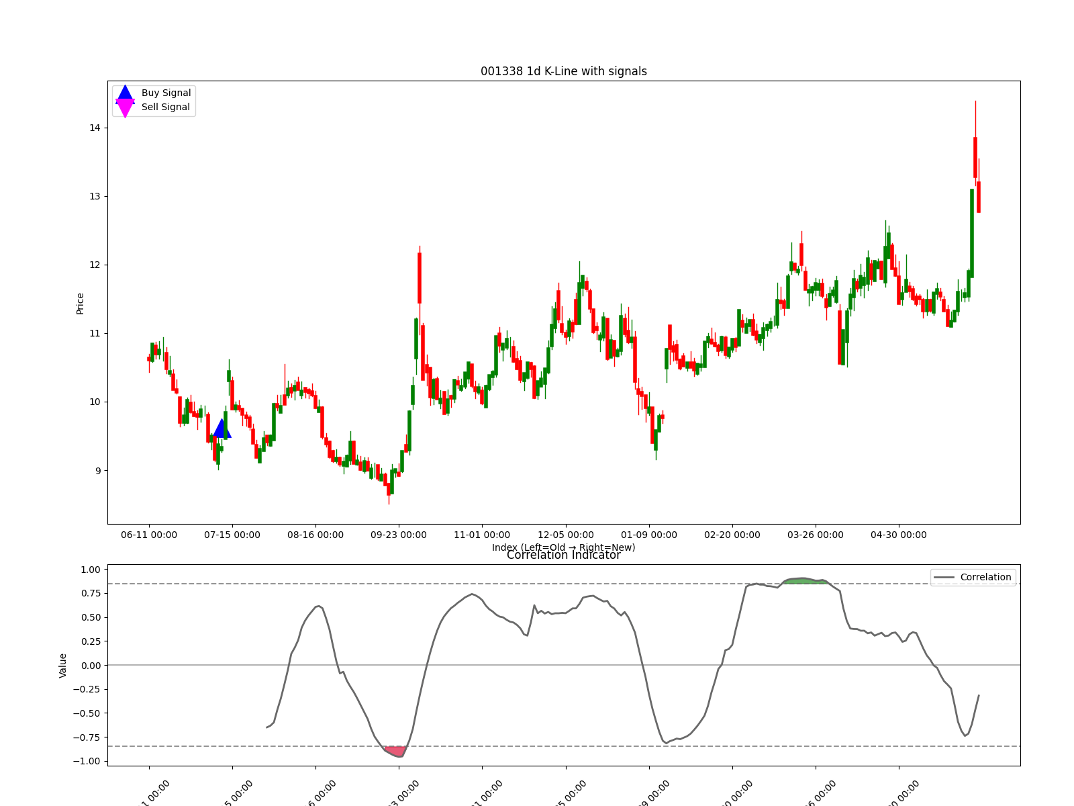This screenshot has height=806, width=1074.
Task: Click the '12-05 00:00' date tick label
Action: pos(565,535)
